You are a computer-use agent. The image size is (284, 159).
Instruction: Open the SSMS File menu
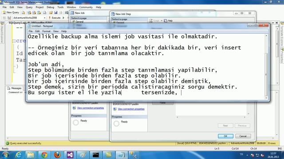click(x=4, y=7)
